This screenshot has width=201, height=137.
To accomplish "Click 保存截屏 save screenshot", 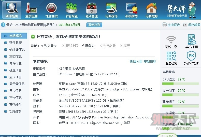I will [192, 25].
